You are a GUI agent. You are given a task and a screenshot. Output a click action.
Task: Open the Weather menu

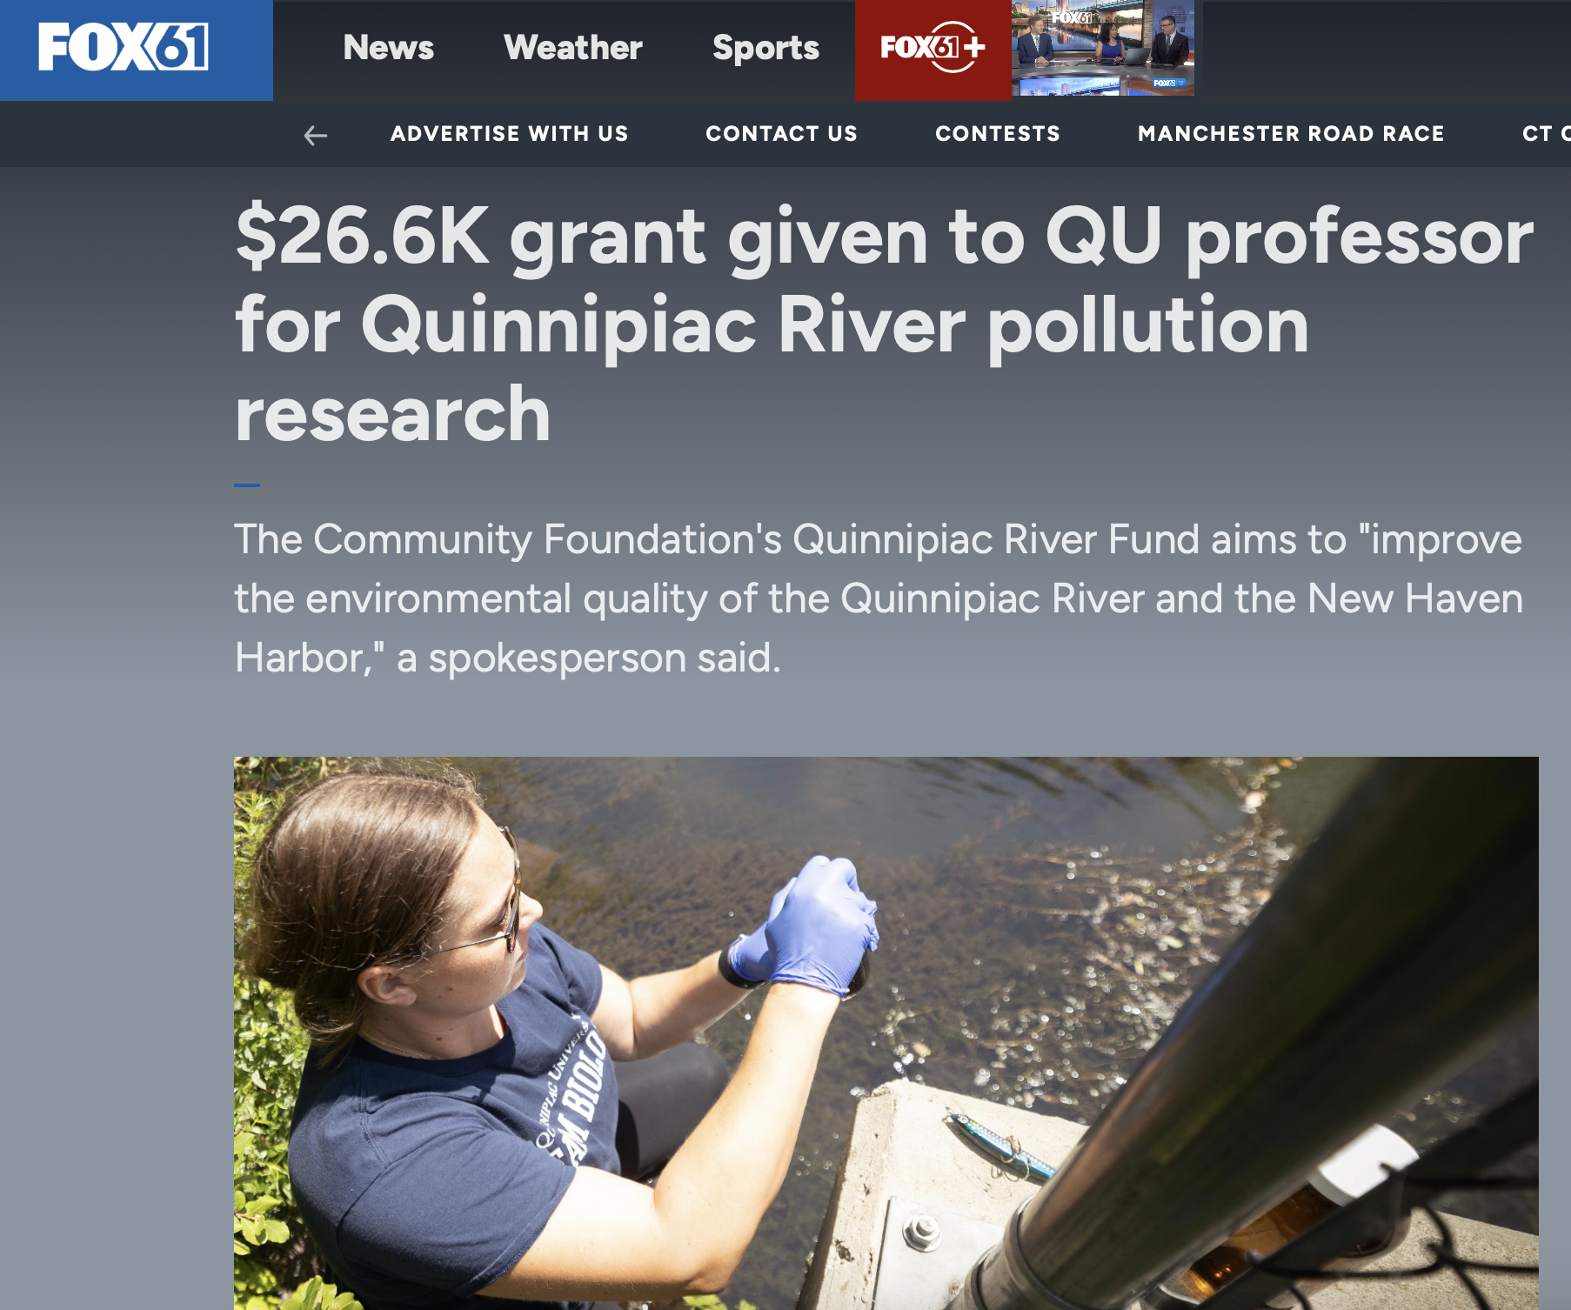click(572, 48)
